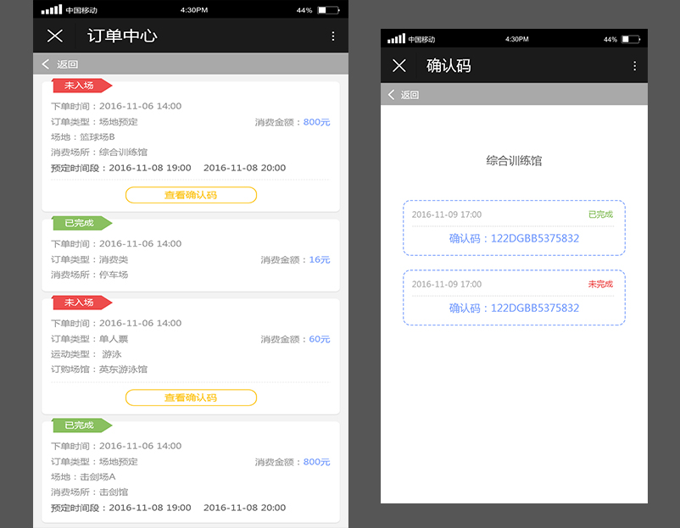Open the 击剑场A order card
The width and height of the screenshot is (680, 528).
(191, 473)
